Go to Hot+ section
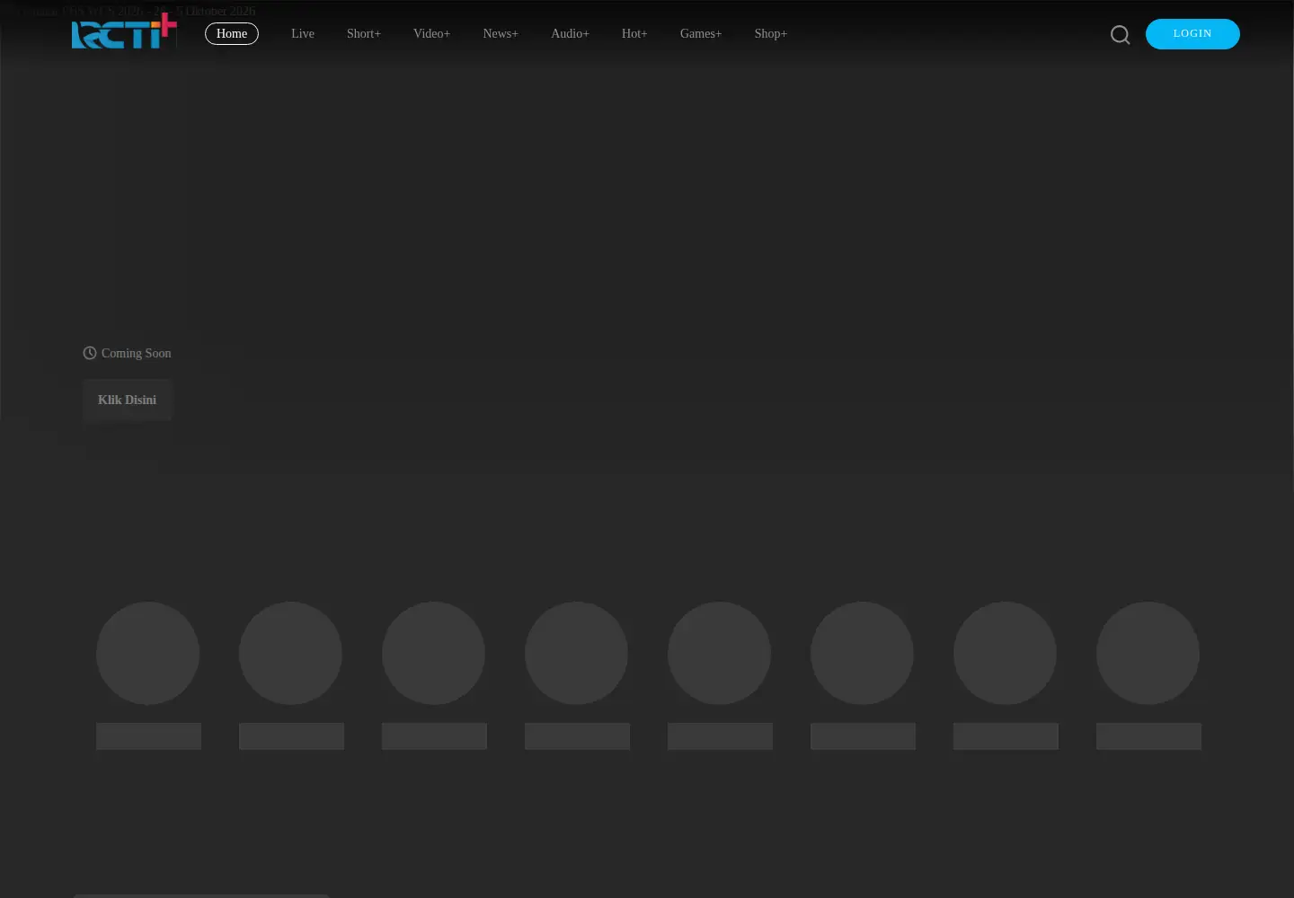Viewport: 1294px width, 898px height. click(x=634, y=33)
